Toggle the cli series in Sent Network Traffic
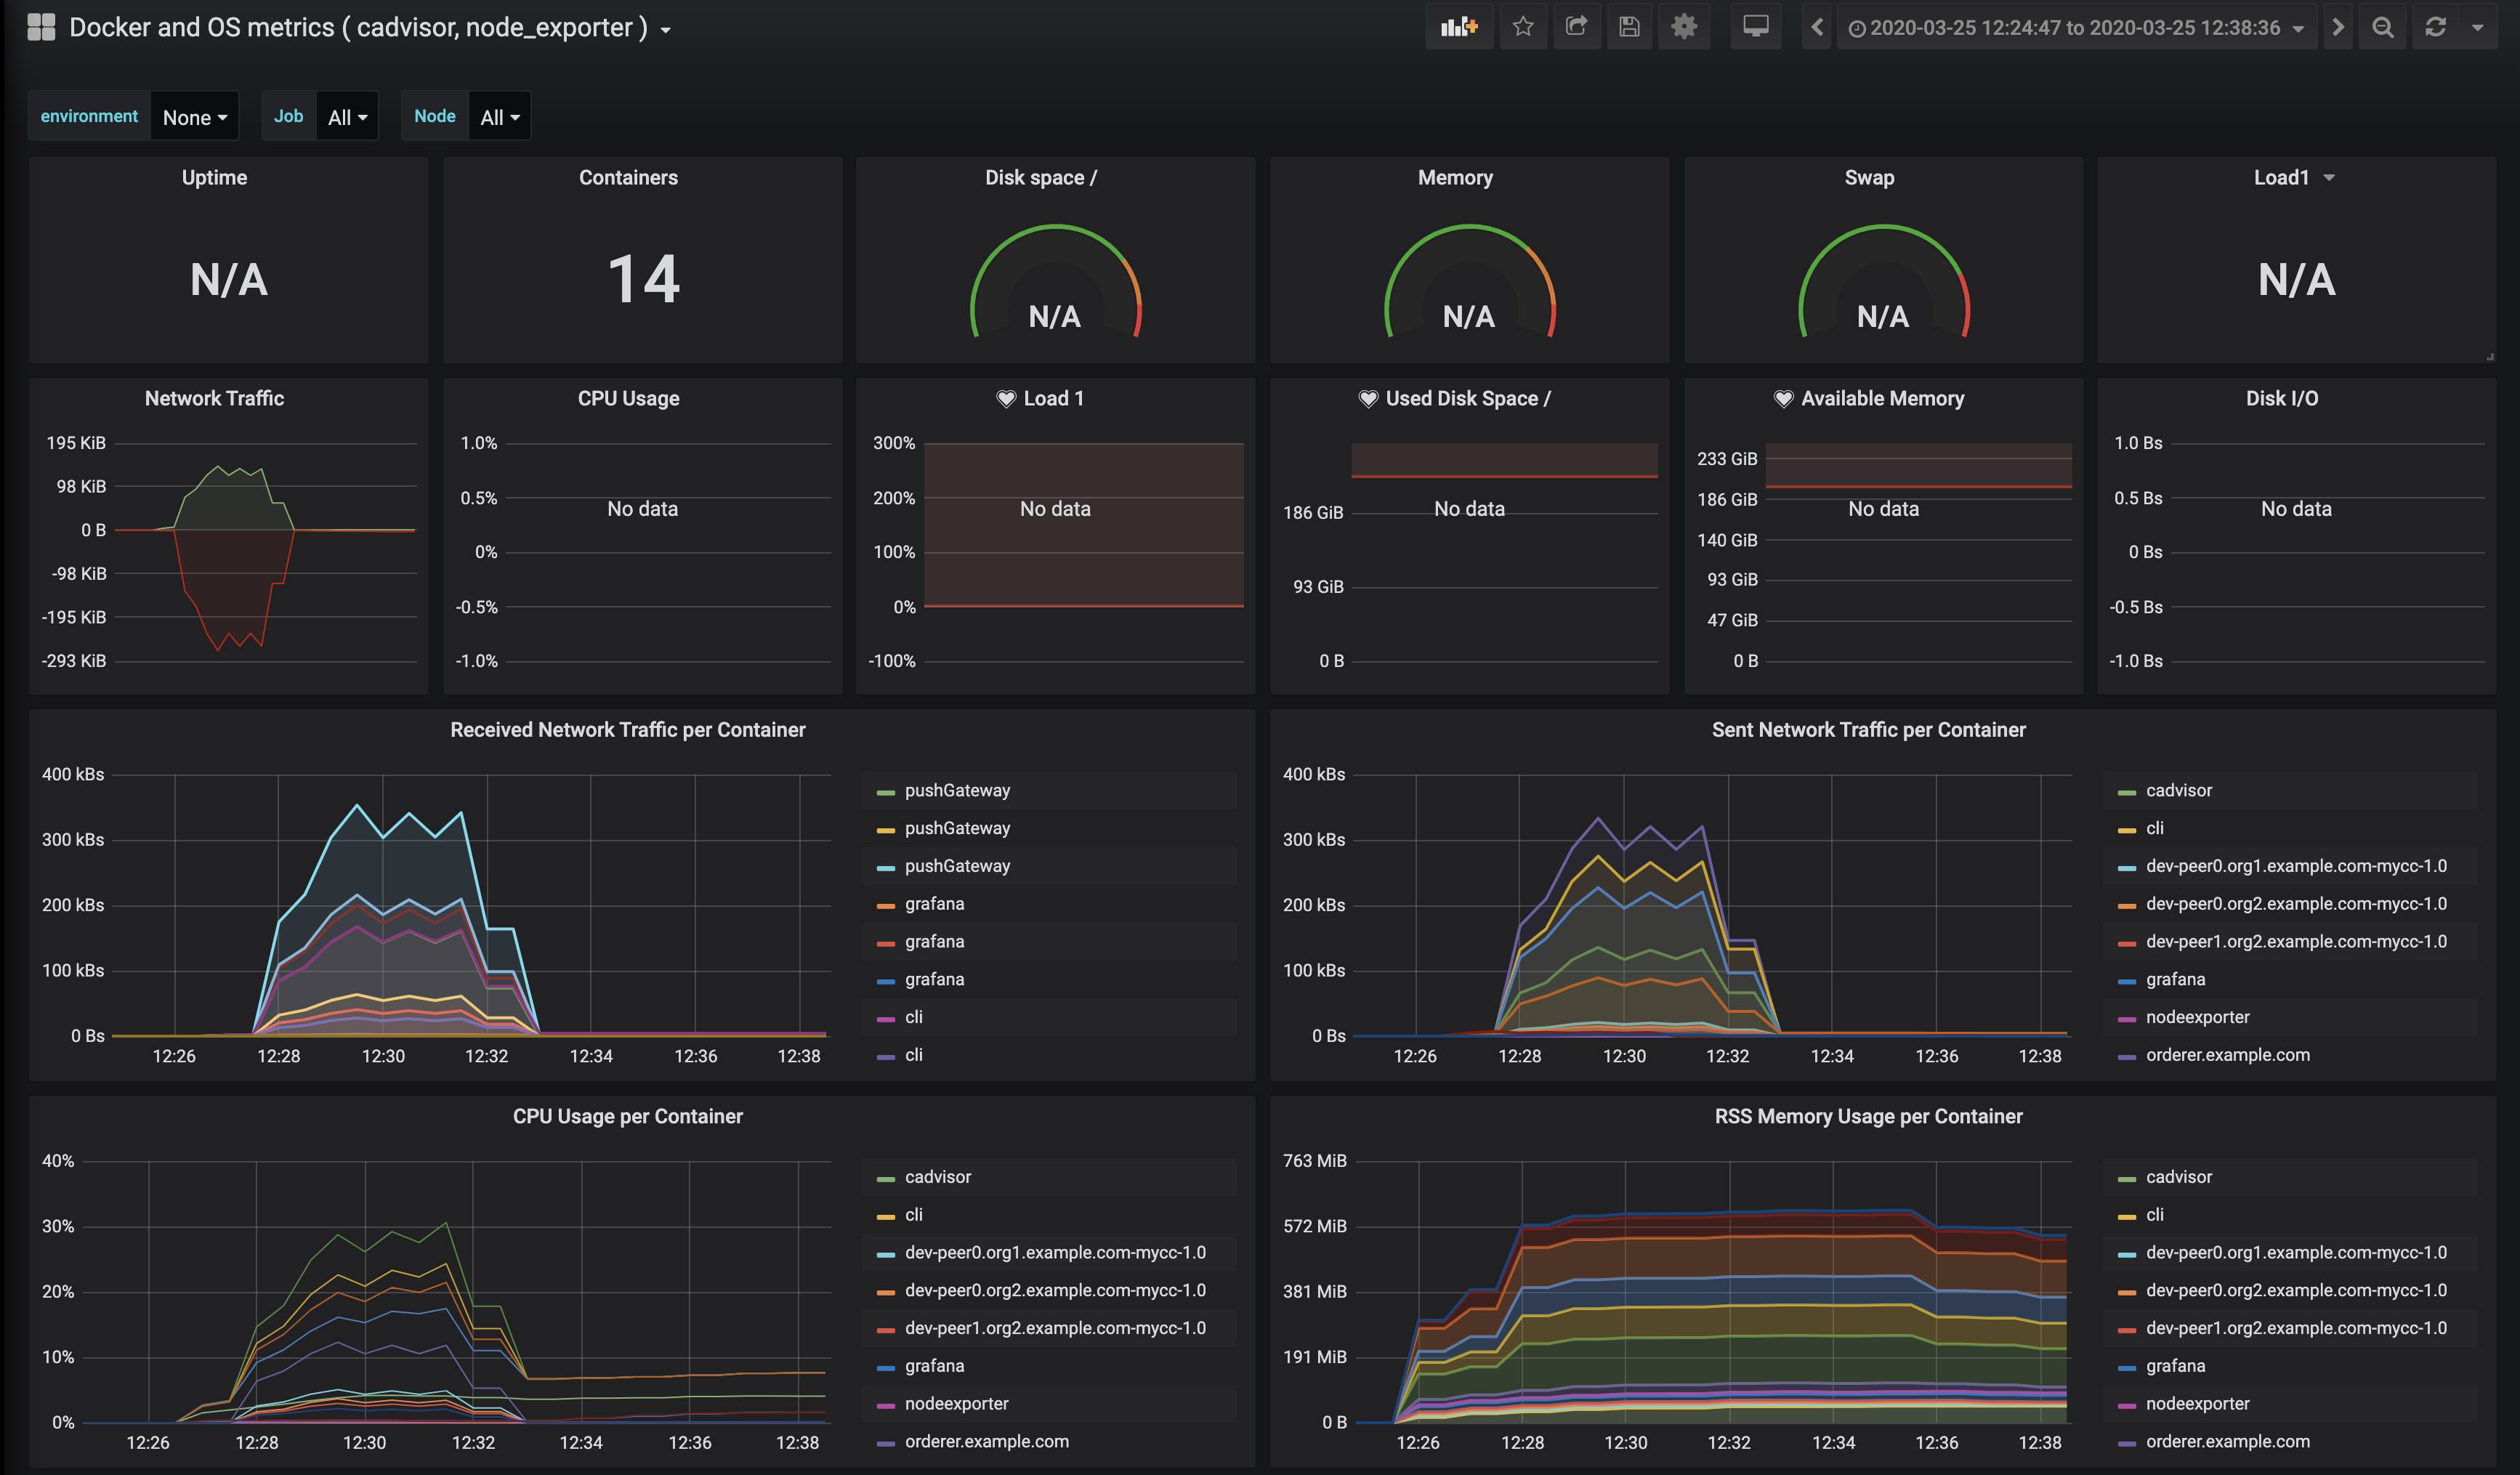 pos(2155,828)
